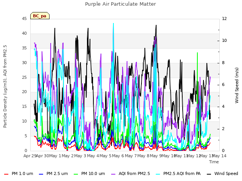Click the May 5 x-axis label
The width and height of the screenshot is (242, 181).
(x=105, y=156)
